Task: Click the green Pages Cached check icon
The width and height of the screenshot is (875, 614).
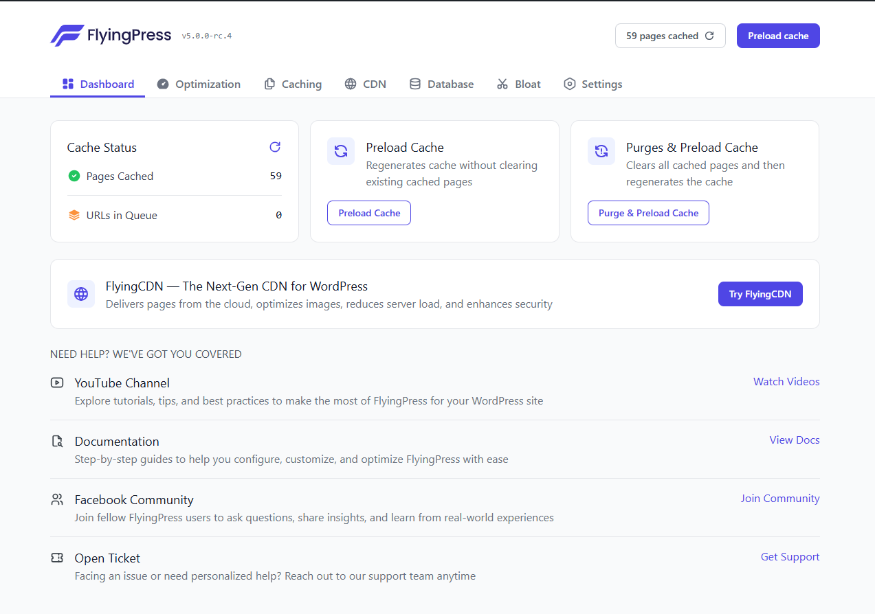Action: (74, 176)
